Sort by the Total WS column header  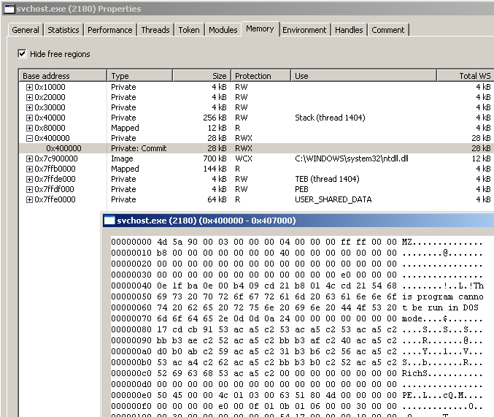pos(466,76)
